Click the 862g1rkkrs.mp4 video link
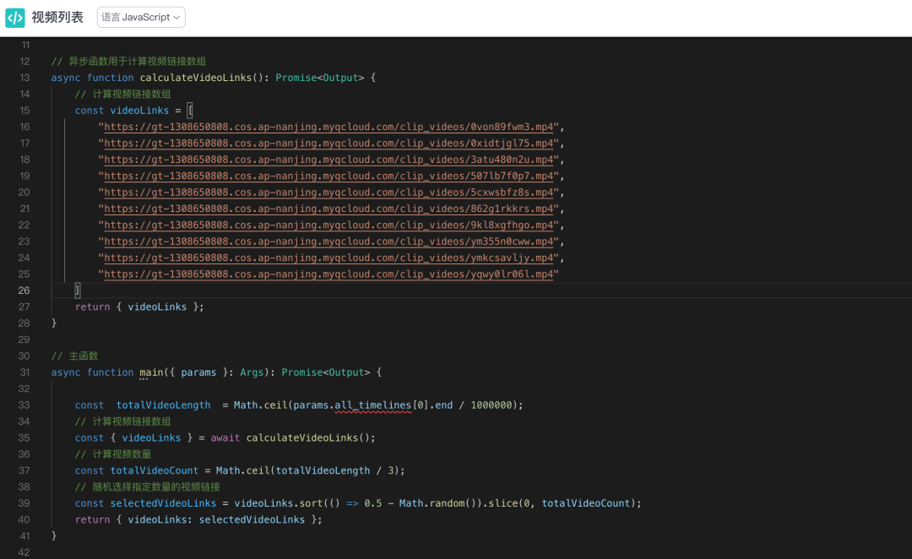The height and width of the screenshot is (559, 912). coord(328,209)
